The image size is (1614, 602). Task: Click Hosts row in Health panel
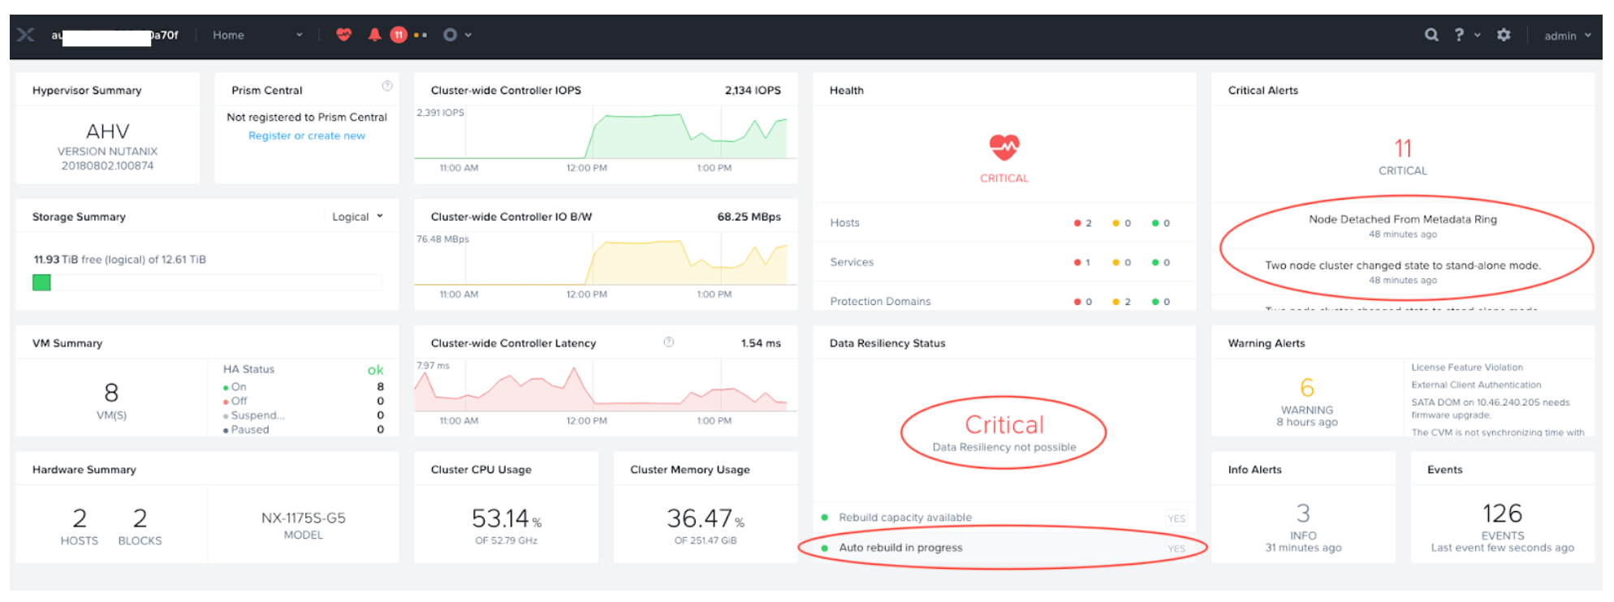click(x=1004, y=222)
